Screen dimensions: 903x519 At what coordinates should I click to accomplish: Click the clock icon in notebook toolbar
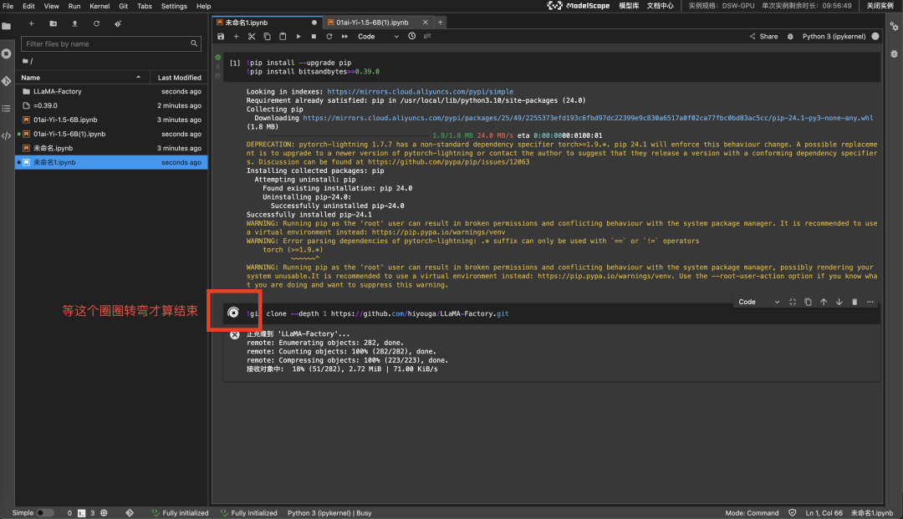coord(411,36)
